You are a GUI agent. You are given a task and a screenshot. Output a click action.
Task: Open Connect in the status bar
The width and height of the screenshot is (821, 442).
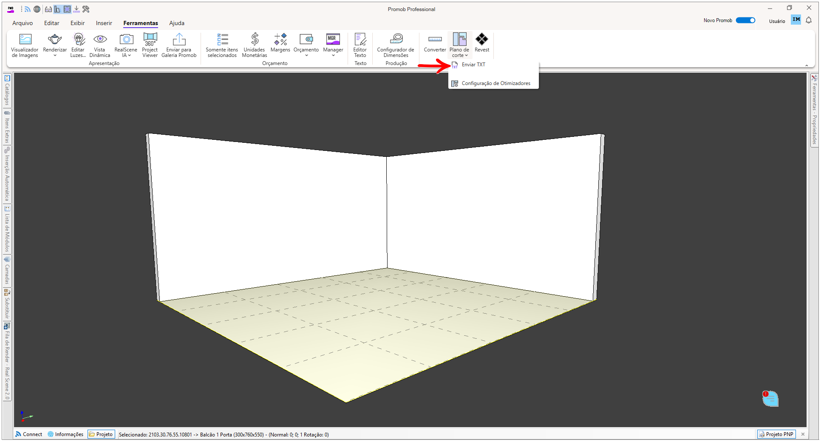click(x=29, y=434)
